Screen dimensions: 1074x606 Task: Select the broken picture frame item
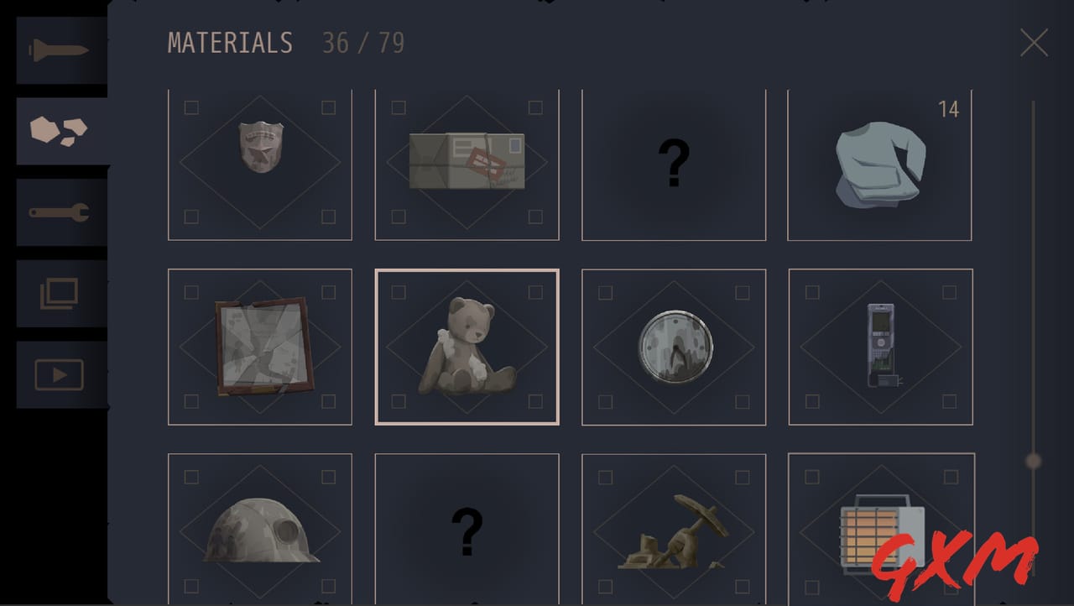click(260, 347)
